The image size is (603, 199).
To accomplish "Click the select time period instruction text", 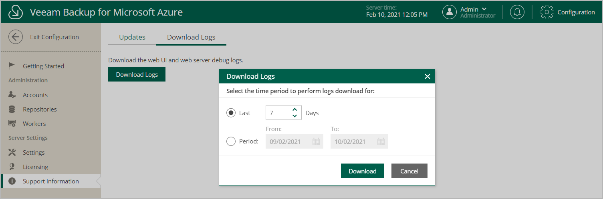I will [300, 91].
